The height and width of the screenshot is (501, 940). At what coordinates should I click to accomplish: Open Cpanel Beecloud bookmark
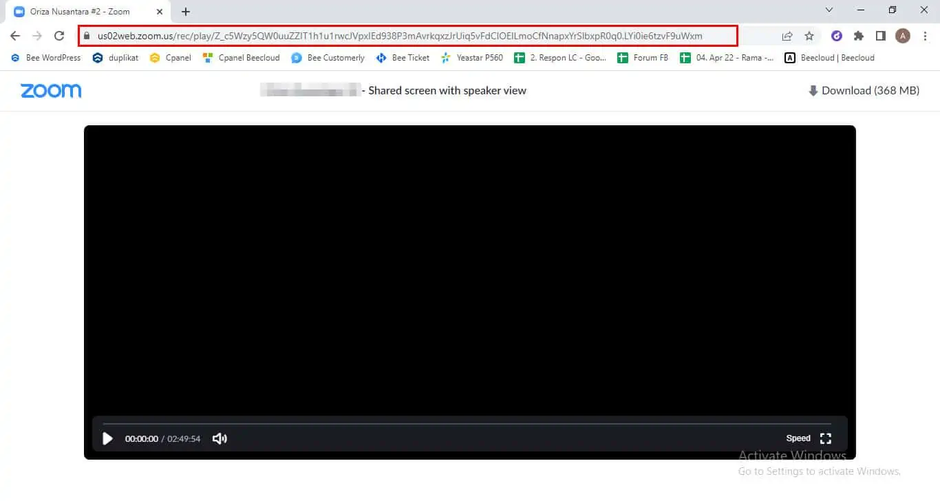pos(242,58)
